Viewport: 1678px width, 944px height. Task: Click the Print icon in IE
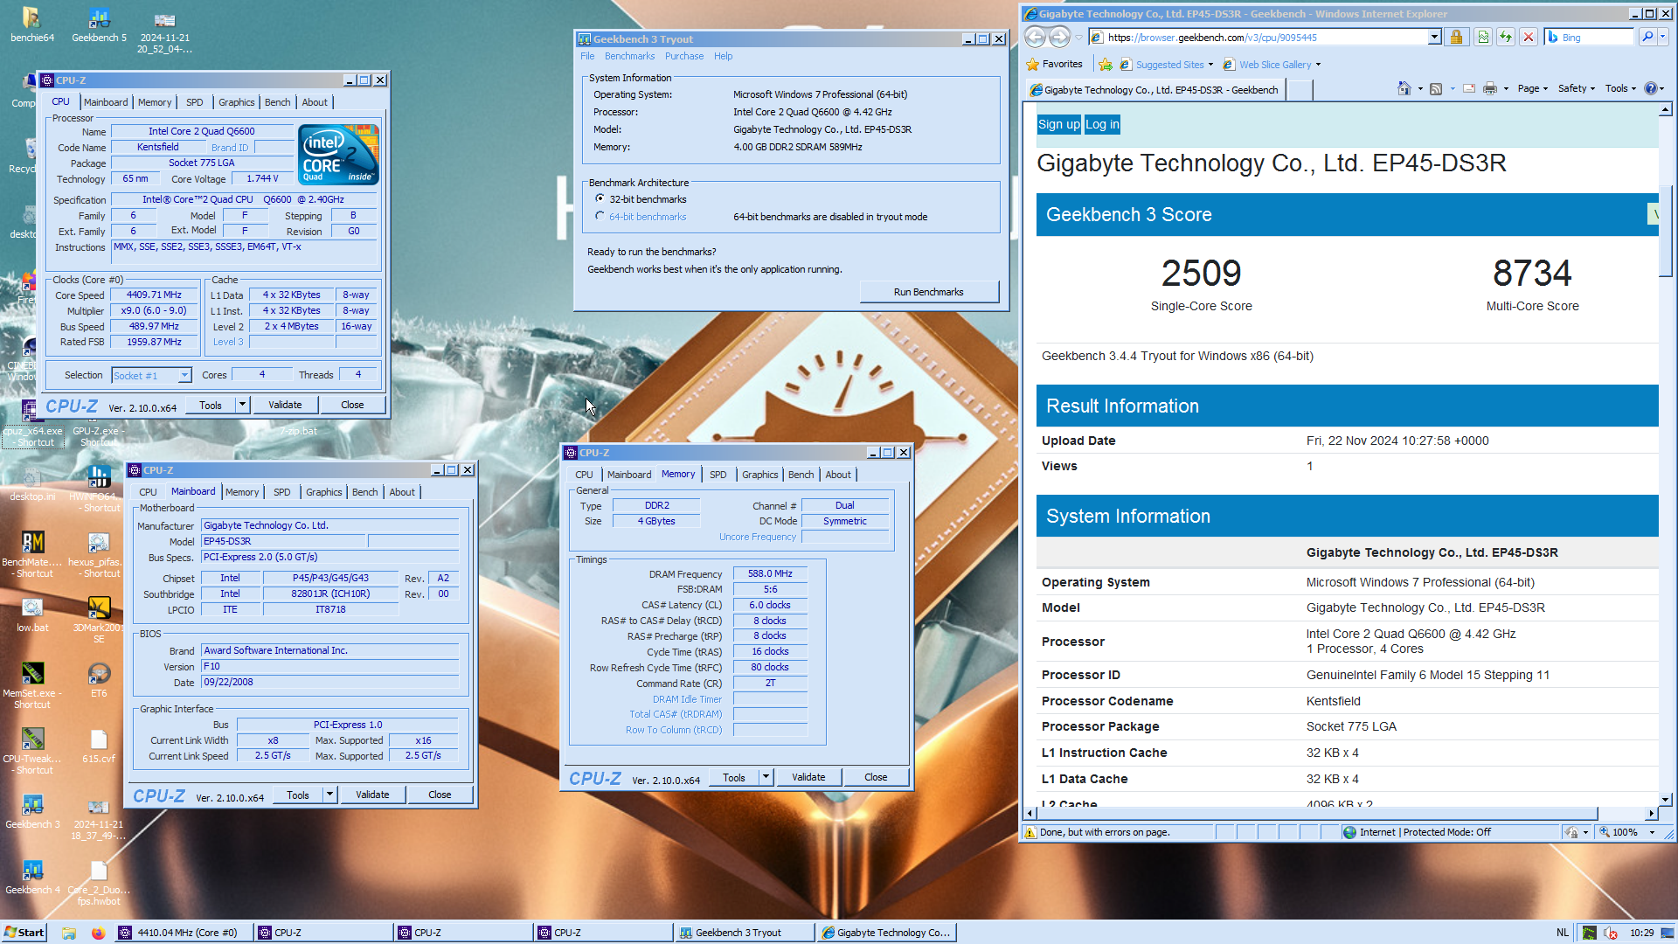coord(1490,88)
